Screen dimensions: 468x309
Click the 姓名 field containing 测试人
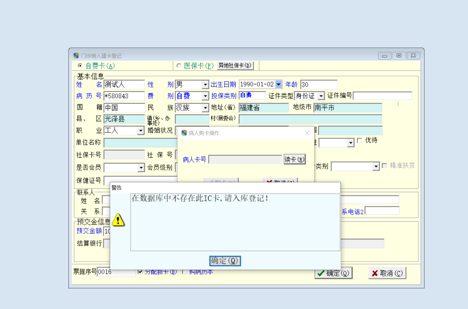[x=124, y=85]
